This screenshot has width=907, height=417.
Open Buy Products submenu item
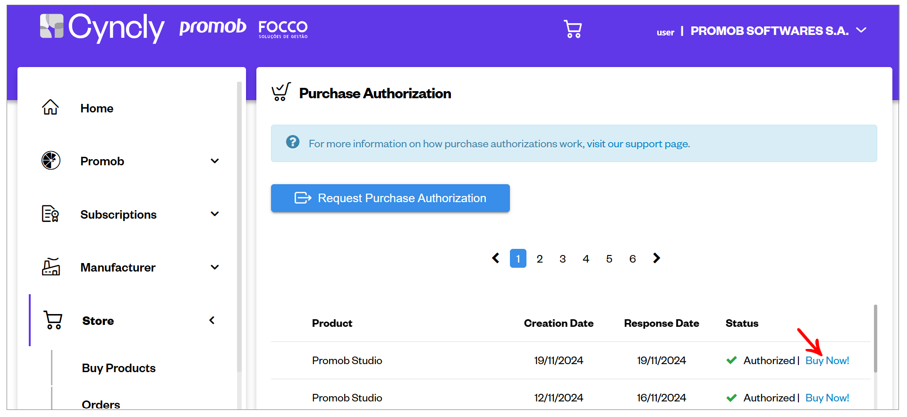click(119, 368)
